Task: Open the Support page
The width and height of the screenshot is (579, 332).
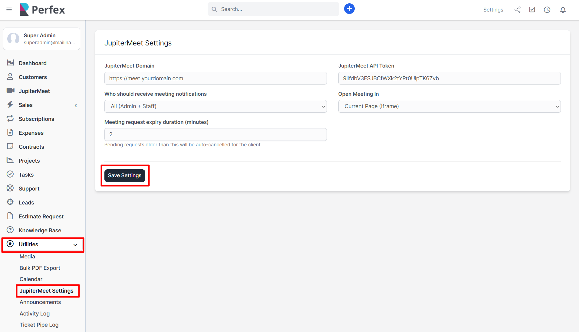Action: [x=29, y=189]
